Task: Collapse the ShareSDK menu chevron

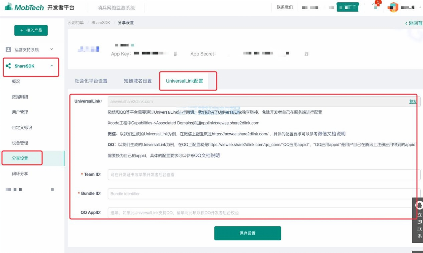Action: pos(52,66)
